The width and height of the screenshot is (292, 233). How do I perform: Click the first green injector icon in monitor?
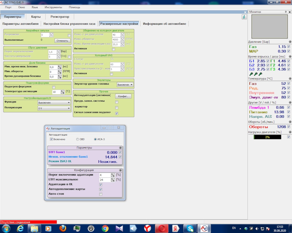point(251,74)
